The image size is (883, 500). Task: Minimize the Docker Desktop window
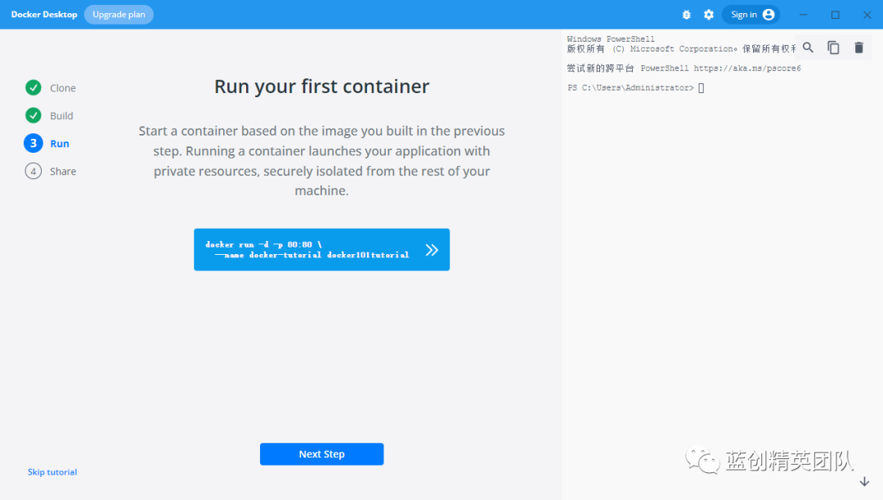[804, 15]
